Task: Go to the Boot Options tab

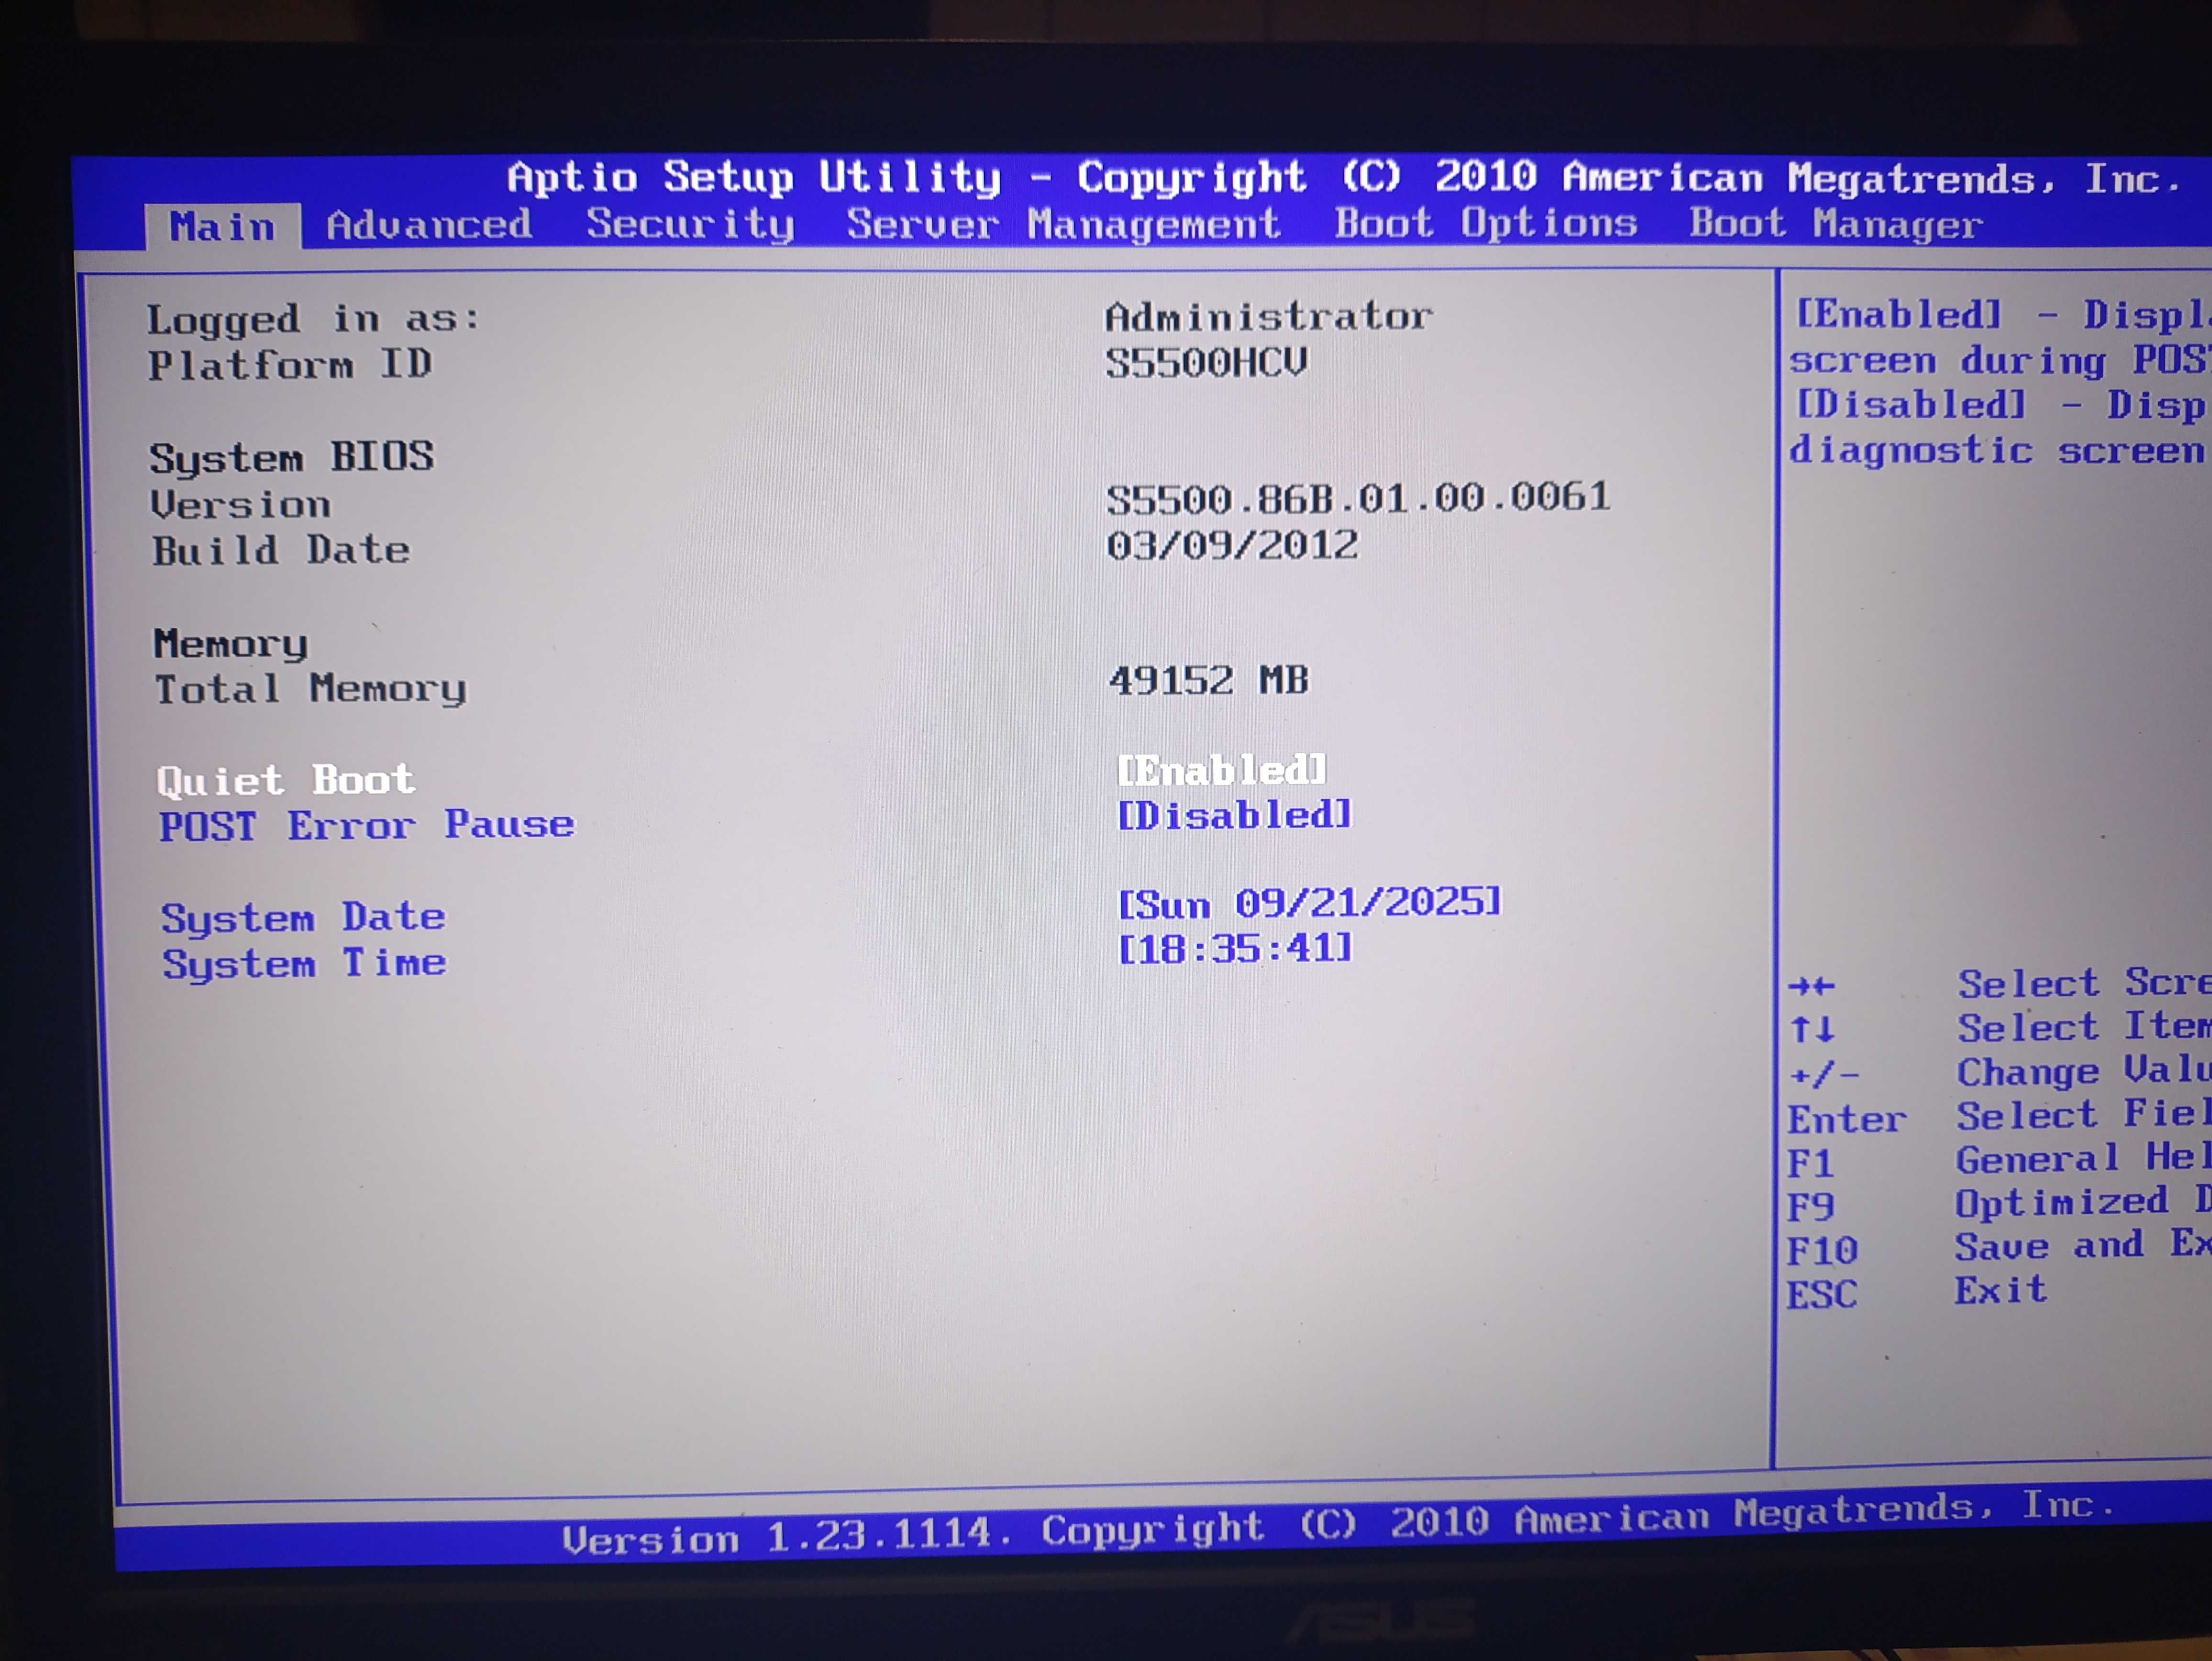Action: [x=1486, y=223]
